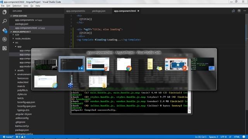Collapse the Open Editors section

coord(37,16)
